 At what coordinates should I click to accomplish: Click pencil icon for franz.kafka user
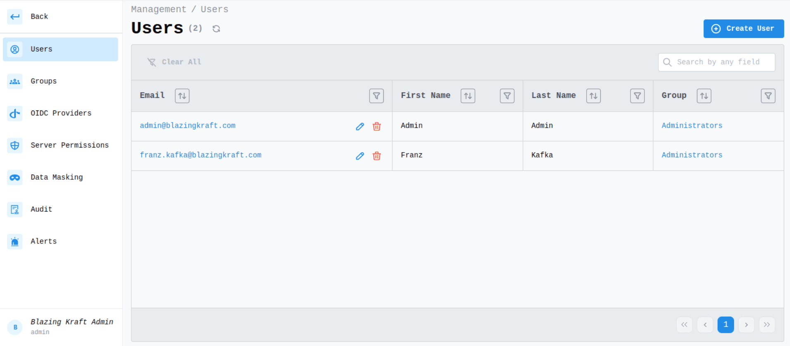360,156
